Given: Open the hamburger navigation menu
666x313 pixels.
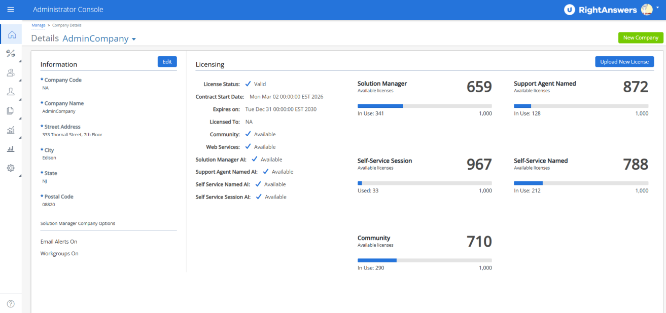Looking at the screenshot, I should (x=11, y=10).
